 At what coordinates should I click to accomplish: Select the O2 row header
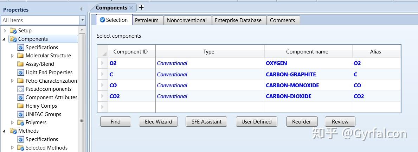pos(102,63)
